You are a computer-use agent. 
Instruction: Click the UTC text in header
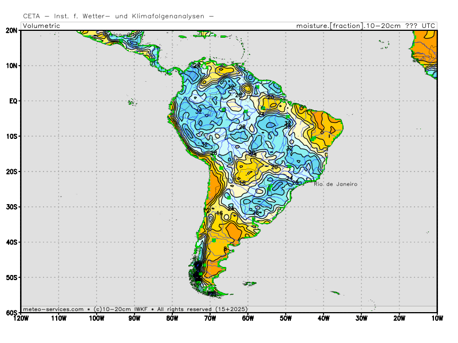428,26
